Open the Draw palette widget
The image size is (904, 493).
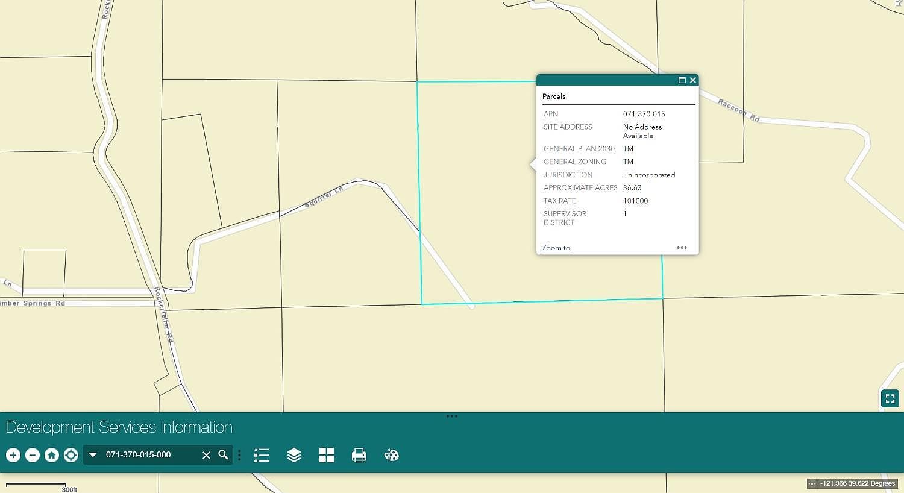point(391,455)
